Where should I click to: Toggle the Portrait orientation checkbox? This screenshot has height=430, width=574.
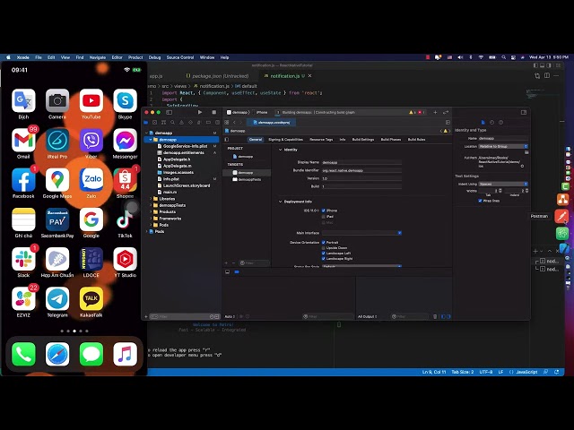pyautogui.click(x=323, y=243)
